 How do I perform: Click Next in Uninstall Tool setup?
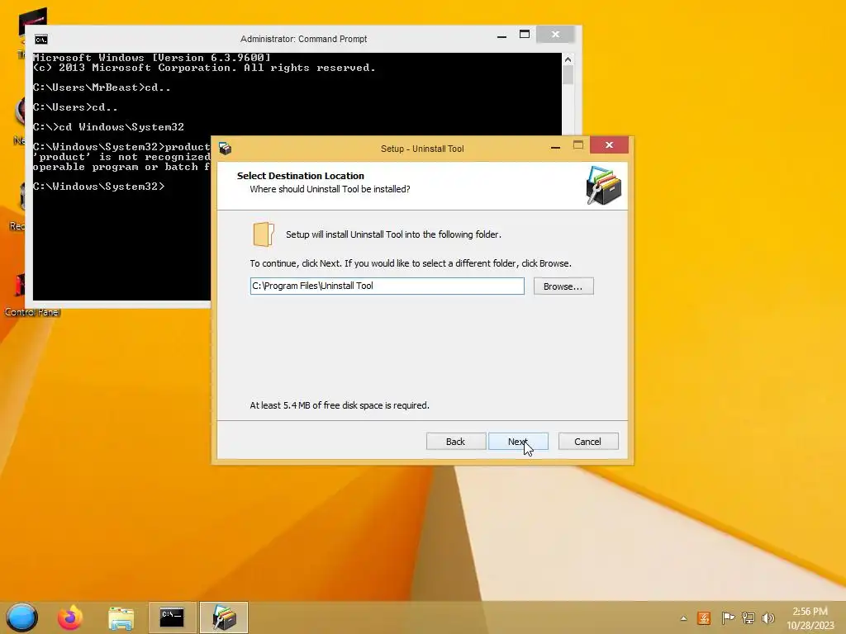click(x=518, y=442)
